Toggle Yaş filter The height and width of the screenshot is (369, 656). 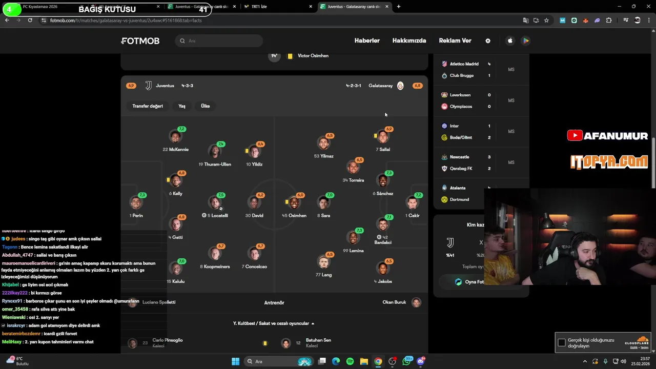[182, 106]
